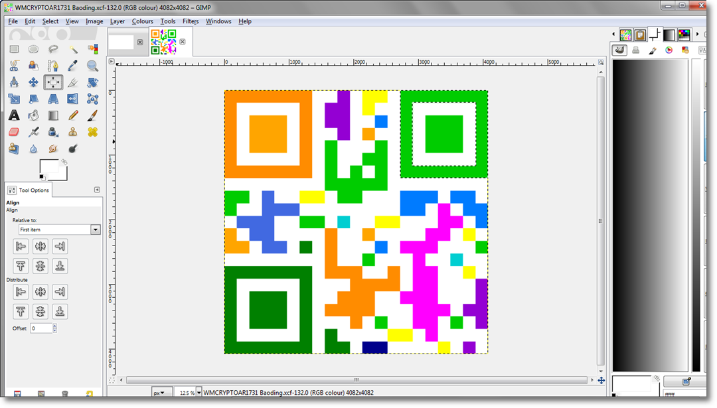Open the 'Relative to' First item dropdown
This screenshot has width=717, height=408.
point(60,230)
